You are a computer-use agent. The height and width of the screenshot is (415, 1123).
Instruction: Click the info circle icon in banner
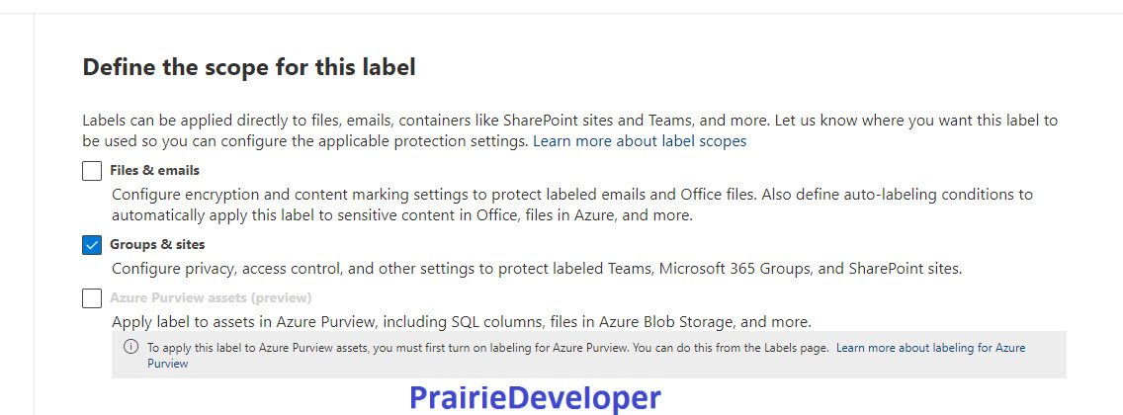(130, 347)
